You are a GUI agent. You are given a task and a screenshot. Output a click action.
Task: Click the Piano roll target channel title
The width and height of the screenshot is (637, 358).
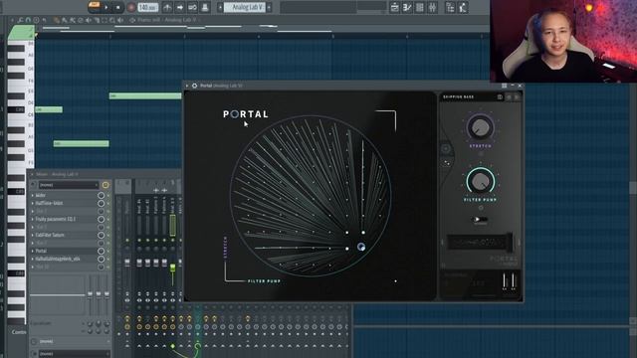167,20
